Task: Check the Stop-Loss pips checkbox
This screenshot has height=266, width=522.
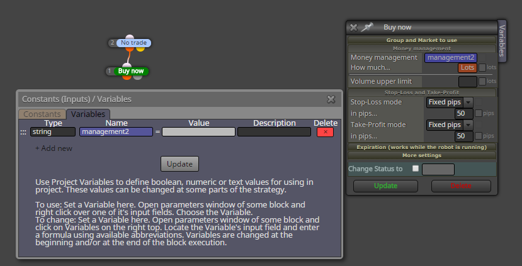Action: pos(479,113)
